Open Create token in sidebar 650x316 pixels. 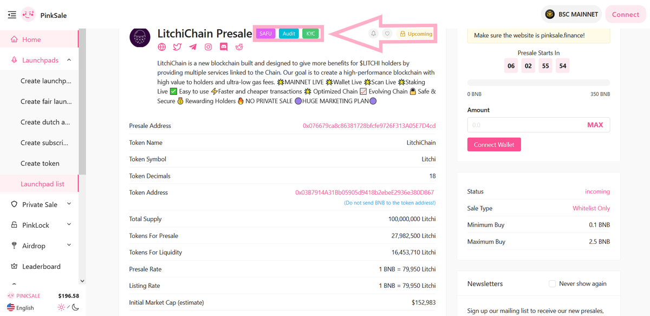tap(39, 163)
